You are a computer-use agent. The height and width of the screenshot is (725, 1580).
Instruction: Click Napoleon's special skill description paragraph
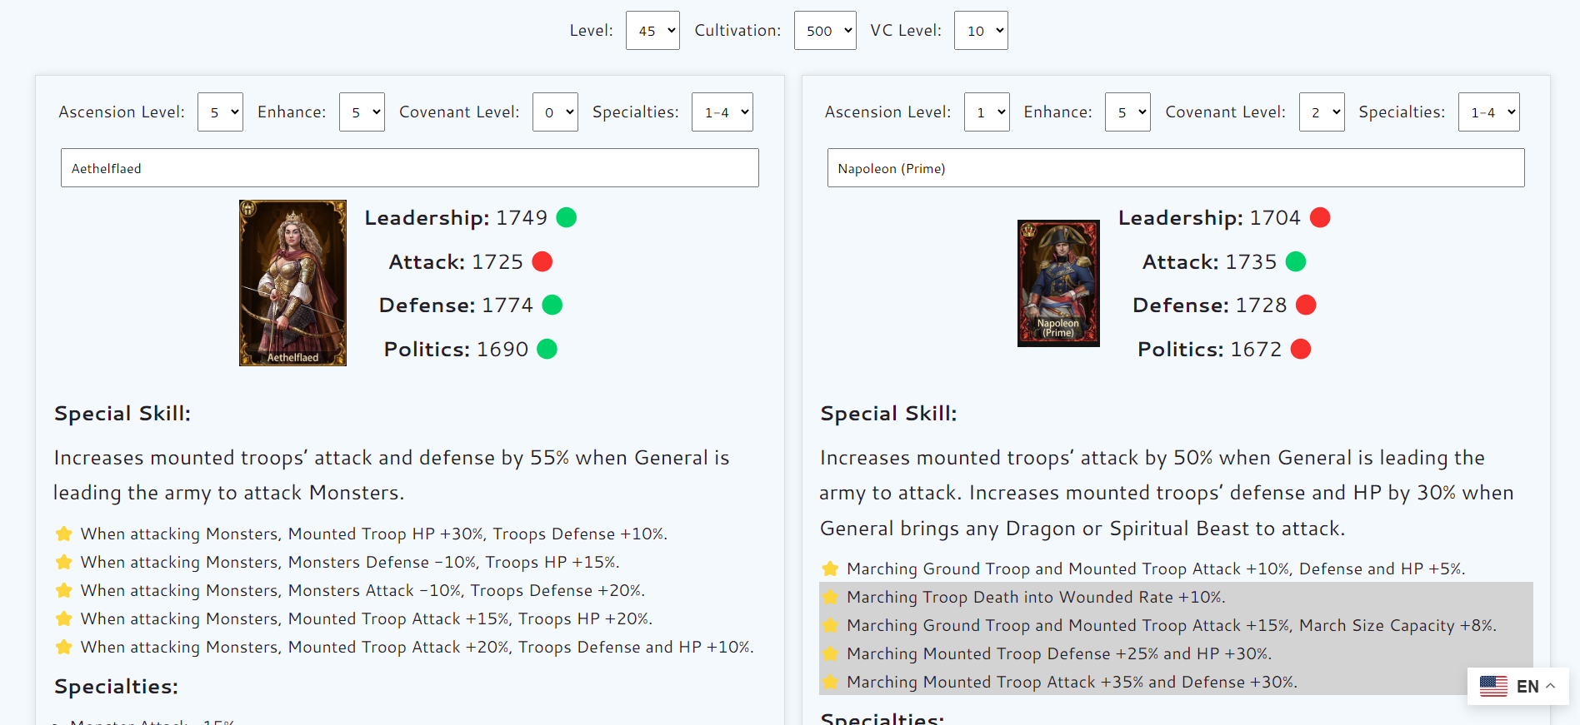tap(1167, 493)
